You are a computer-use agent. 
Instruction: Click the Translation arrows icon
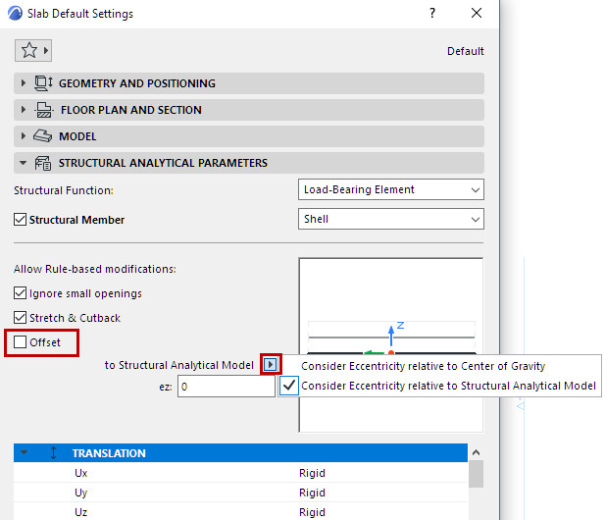click(x=54, y=453)
